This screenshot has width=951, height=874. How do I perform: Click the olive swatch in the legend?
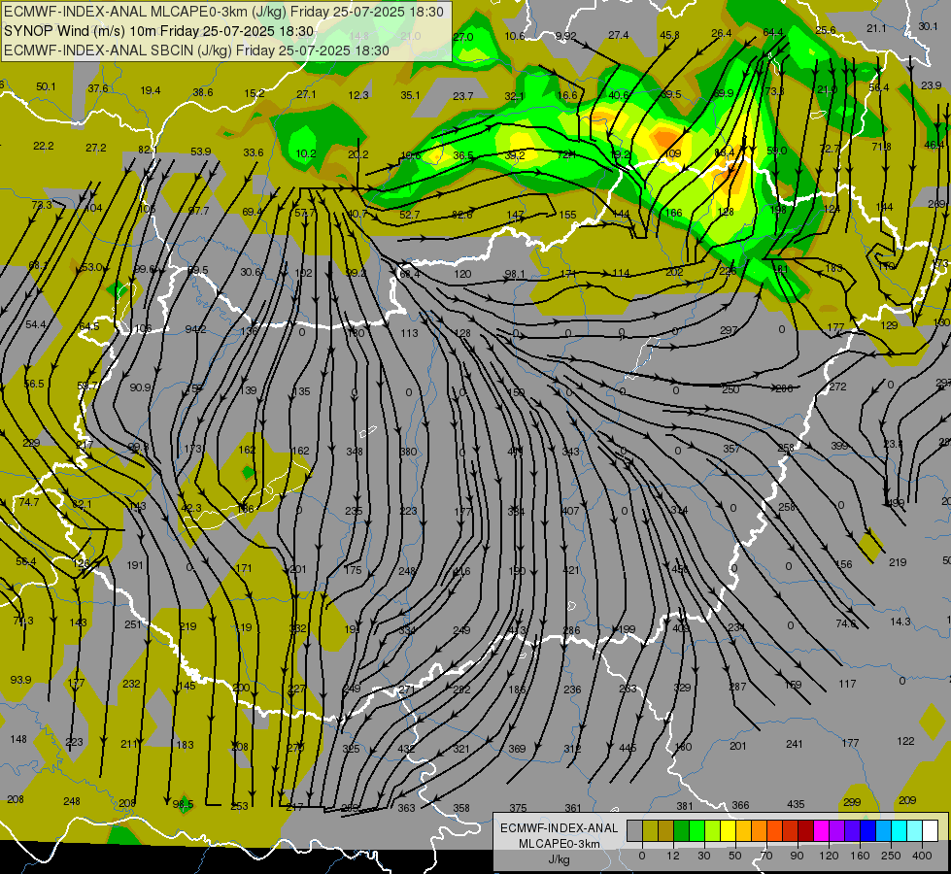[x=650, y=830]
